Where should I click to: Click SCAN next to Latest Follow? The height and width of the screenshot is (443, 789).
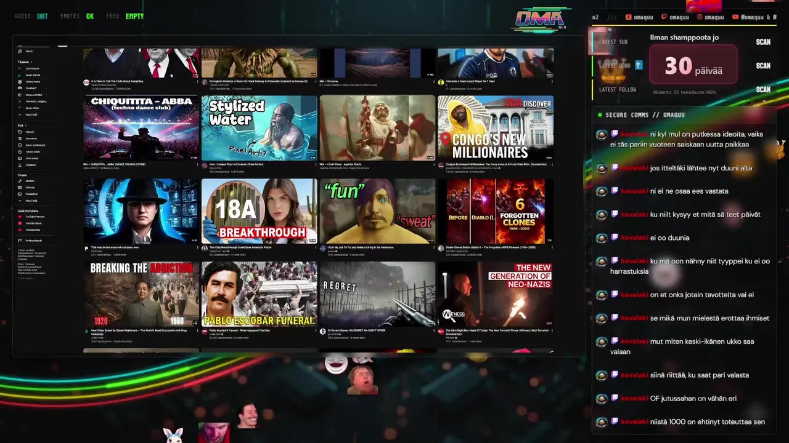(x=763, y=89)
